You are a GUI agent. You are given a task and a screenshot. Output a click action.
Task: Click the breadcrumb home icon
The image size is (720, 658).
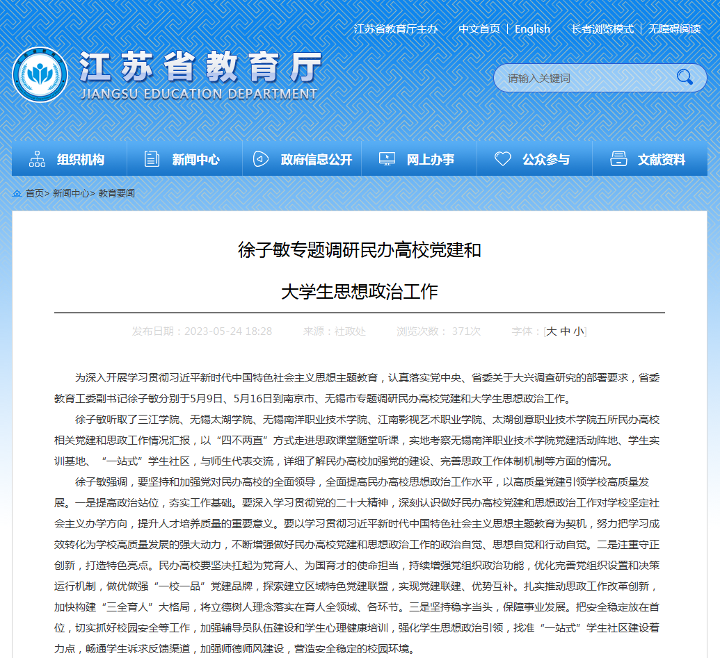[x=17, y=193]
